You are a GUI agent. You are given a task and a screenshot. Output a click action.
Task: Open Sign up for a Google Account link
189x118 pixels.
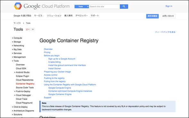pos(62,59)
